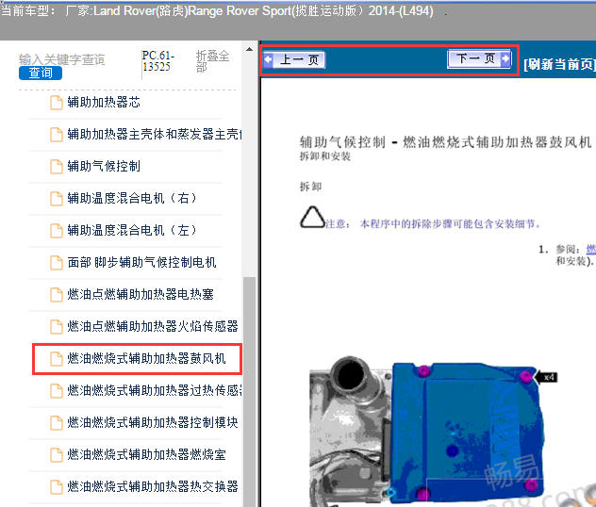The width and height of the screenshot is (596, 507).
Task: Click the sidebar vertical scrollbar thumb
Action: click(249, 391)
